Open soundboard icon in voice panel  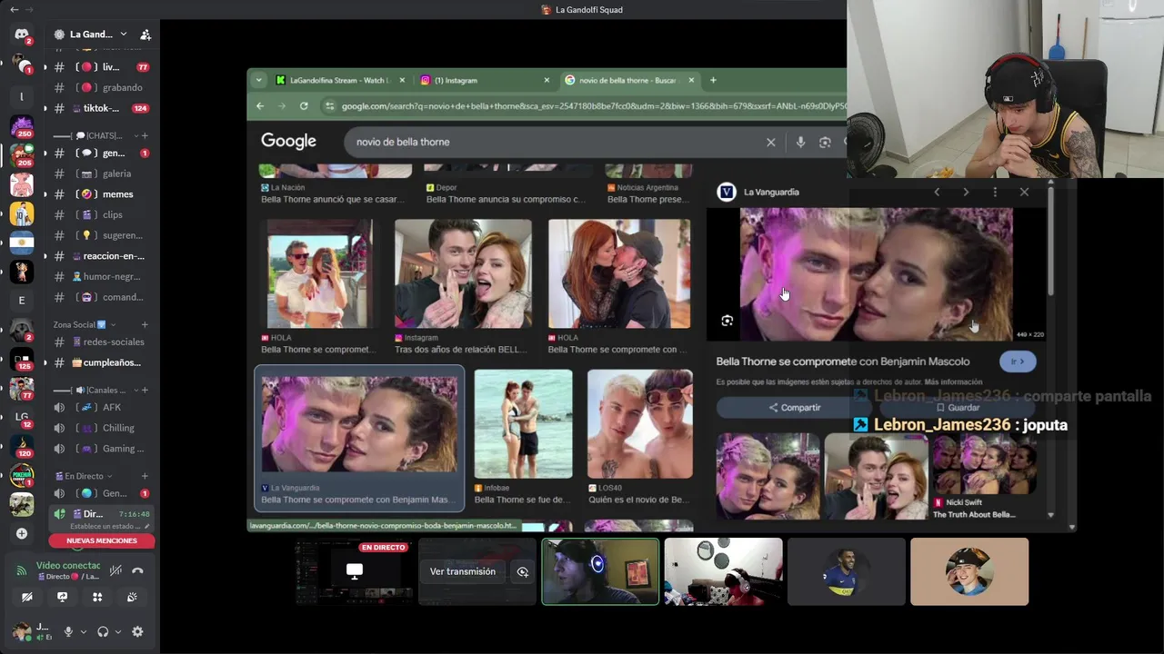(x=132, y=597)
